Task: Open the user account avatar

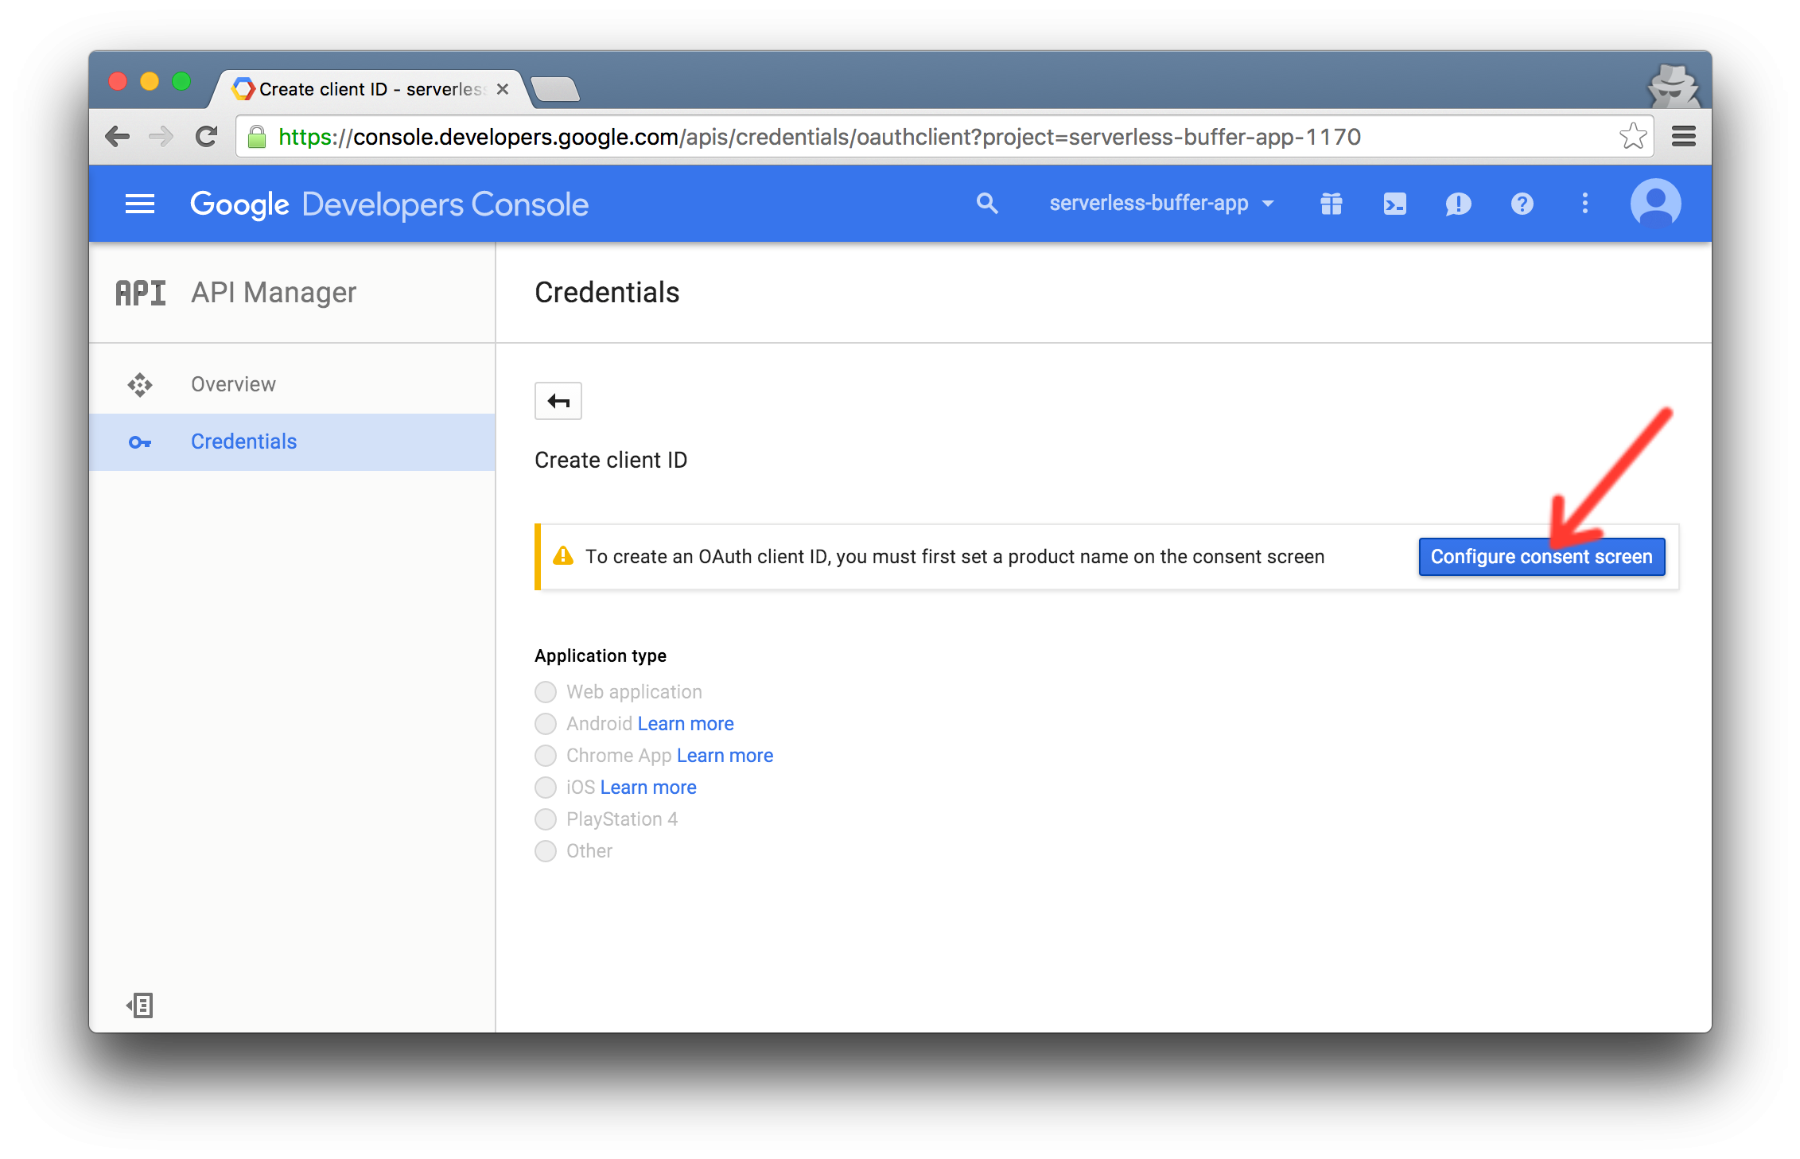Action: click(x=1656, y=204)
